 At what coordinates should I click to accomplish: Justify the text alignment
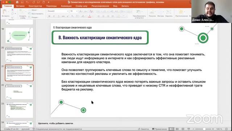click(x=113, y=16)
